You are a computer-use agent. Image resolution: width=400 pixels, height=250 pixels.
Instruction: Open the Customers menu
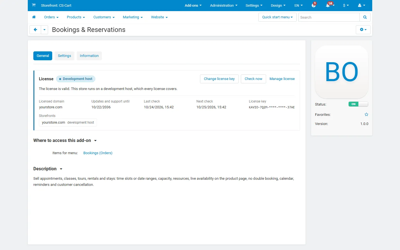pyautogui.click(x=104, y=17)
